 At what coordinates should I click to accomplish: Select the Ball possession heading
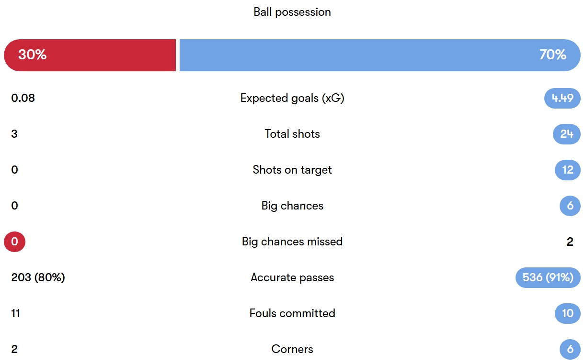tap(292, 12)
